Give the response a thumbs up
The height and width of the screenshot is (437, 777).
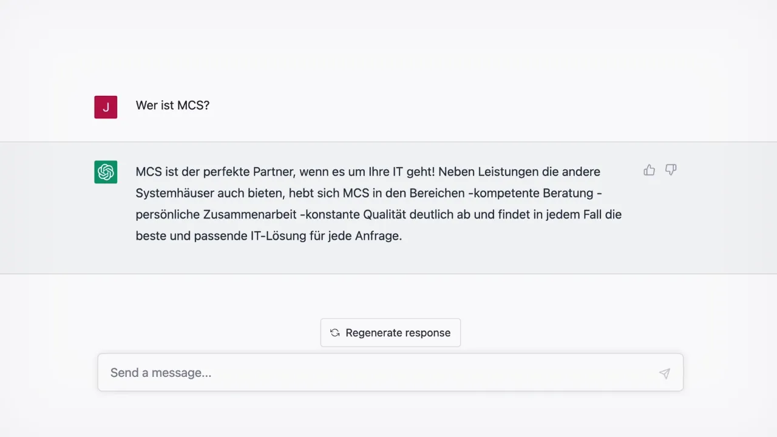coord(649,170)
